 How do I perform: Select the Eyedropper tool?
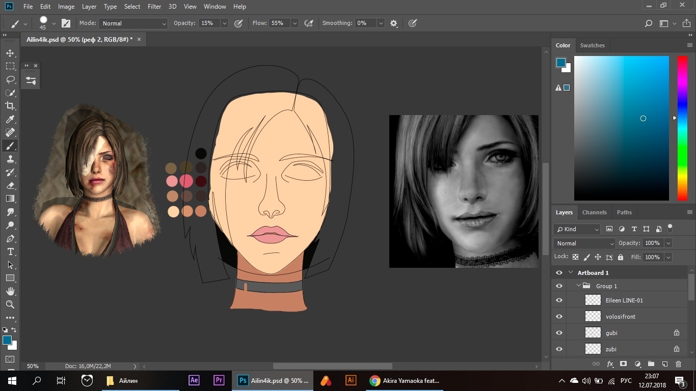10,119
